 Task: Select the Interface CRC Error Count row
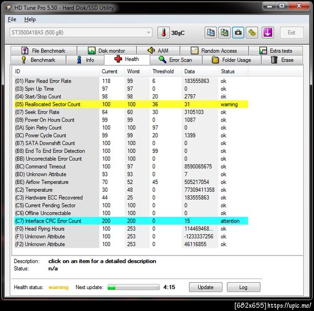(x=131, y=221)
